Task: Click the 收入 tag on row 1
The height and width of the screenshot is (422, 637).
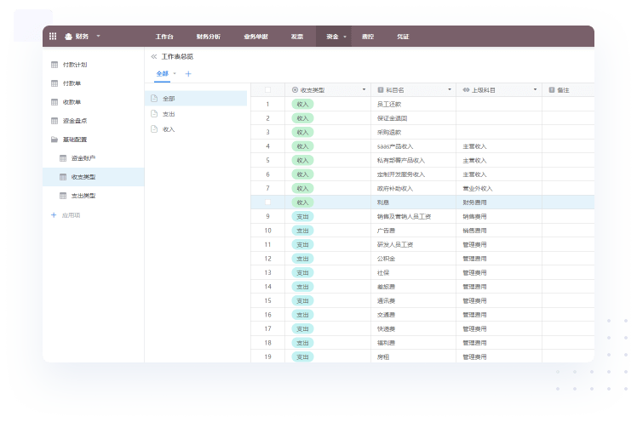Action: [302, 105]
